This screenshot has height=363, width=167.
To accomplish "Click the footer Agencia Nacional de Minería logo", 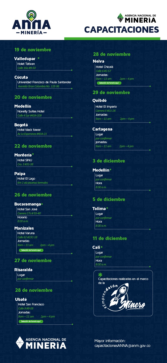I will point(41,343).
